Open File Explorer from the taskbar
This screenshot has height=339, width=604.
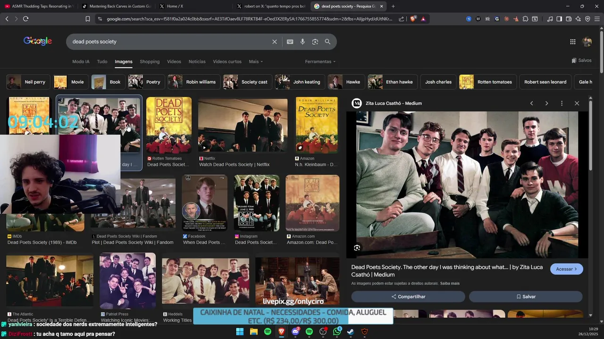(254, 331)
